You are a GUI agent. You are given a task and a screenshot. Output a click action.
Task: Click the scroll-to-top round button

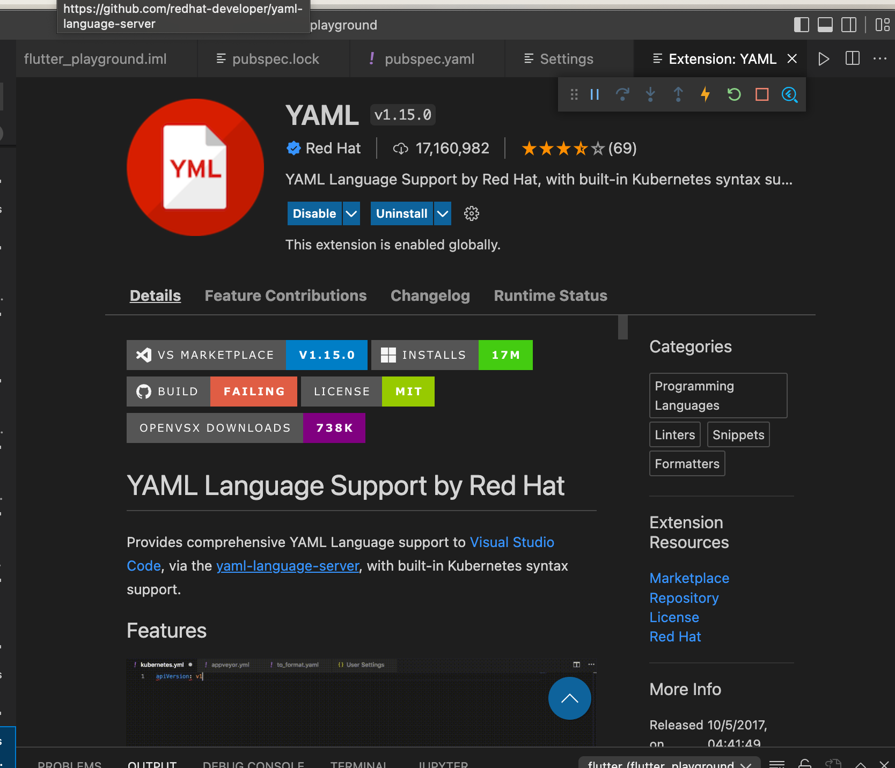pyautogui.click(x=569, y=698)
